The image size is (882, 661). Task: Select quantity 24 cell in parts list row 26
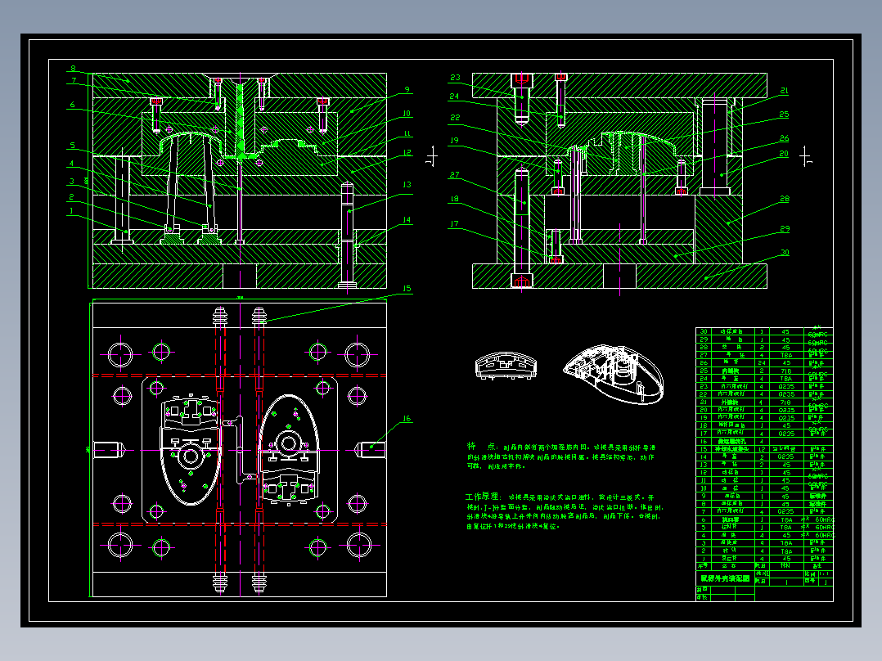pos(763,363)
